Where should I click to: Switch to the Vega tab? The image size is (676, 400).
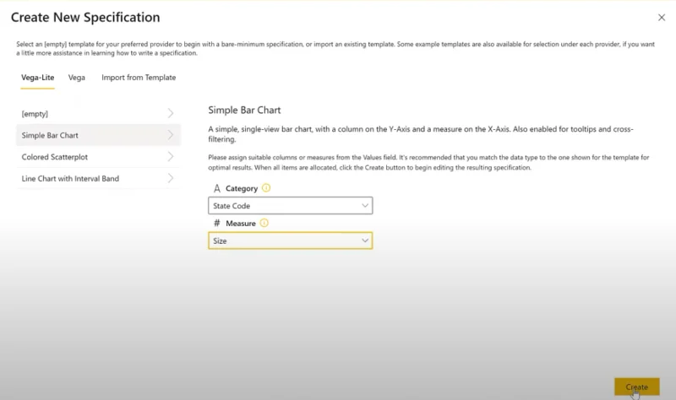tap(77, 78)
